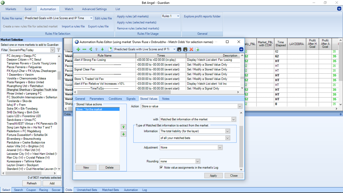This screenshot has height=193, width=343.
Task: Open the List ribbon tab
Action: pyautogui.click(x=118, y=9)
